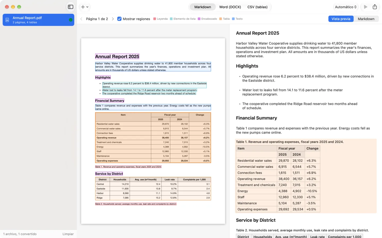Switch to Markdown source view
This screenshot has width=382, height=238.
366,19
